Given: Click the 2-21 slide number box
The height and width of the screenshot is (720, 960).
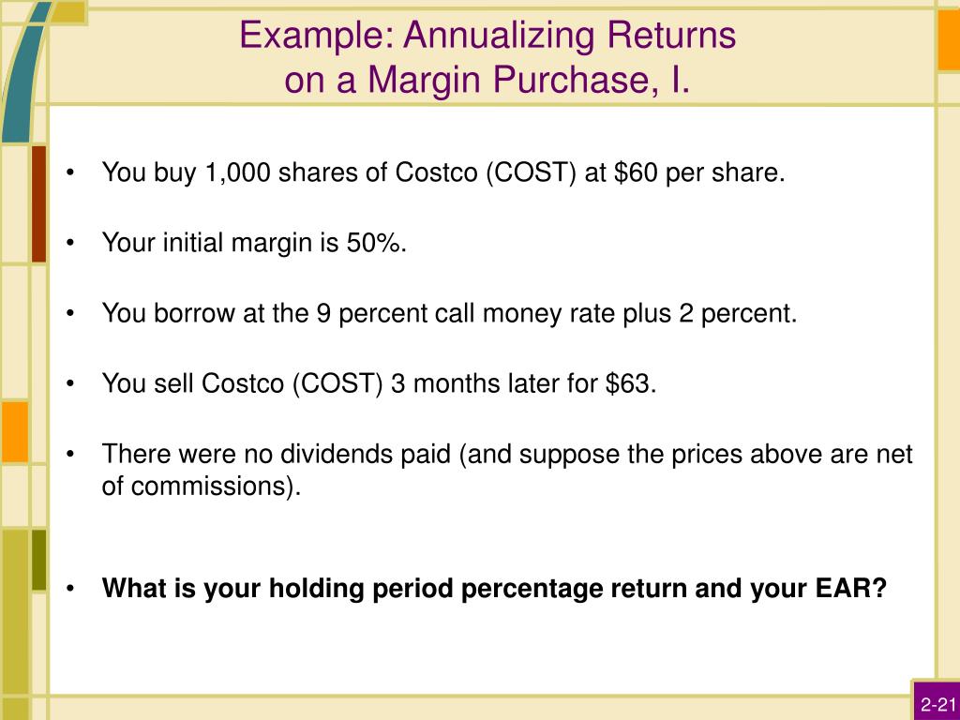Looking at the screenshot, I should tap(937, 705).
